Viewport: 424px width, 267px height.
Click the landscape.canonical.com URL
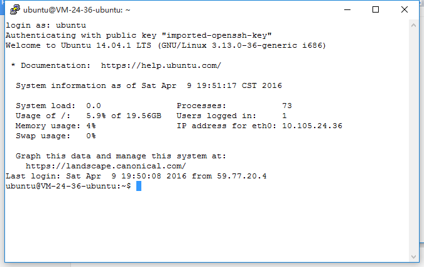pyautogui.click(x=106, y=166)
